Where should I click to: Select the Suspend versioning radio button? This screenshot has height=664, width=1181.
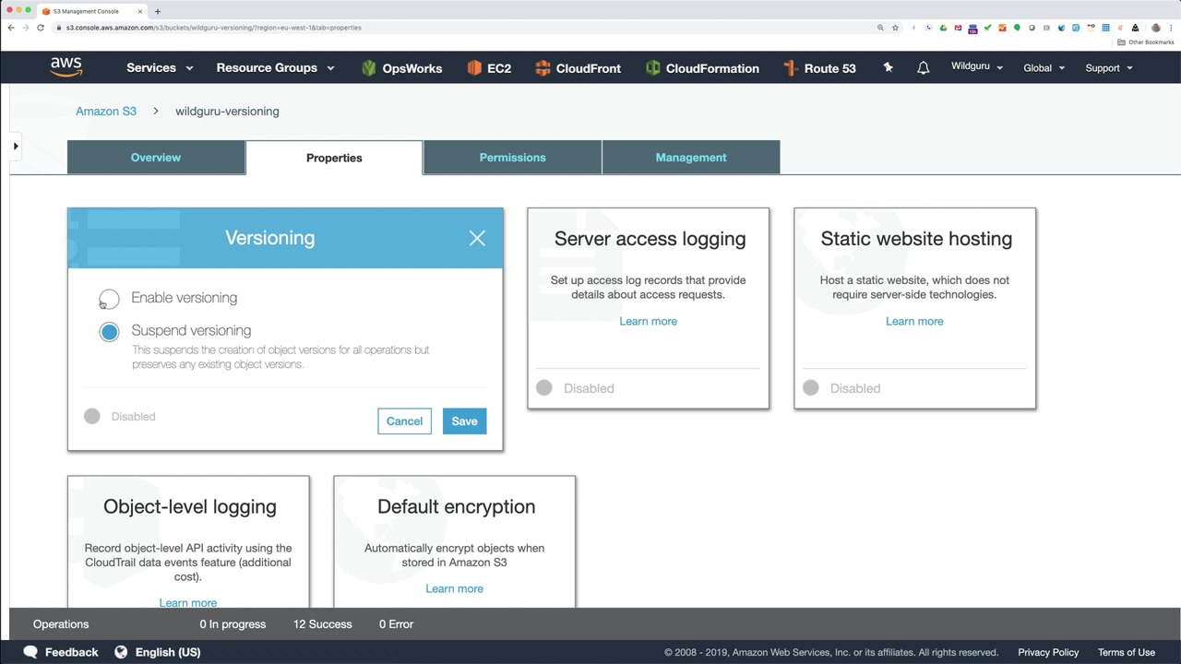pos(109,331)
